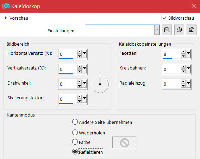Screen dimensions: 200x159
Task: Click into the Vertikalversatz value field
Action: tap(68, 69)
